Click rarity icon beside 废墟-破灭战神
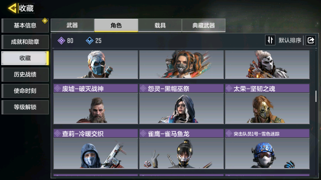Image resolution: width=321 pixels, height=180 pixels. 57,88
